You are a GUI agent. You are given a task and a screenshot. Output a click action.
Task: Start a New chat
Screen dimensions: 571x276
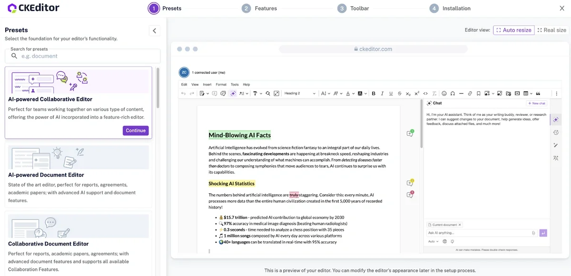click(x=537, y=103)
